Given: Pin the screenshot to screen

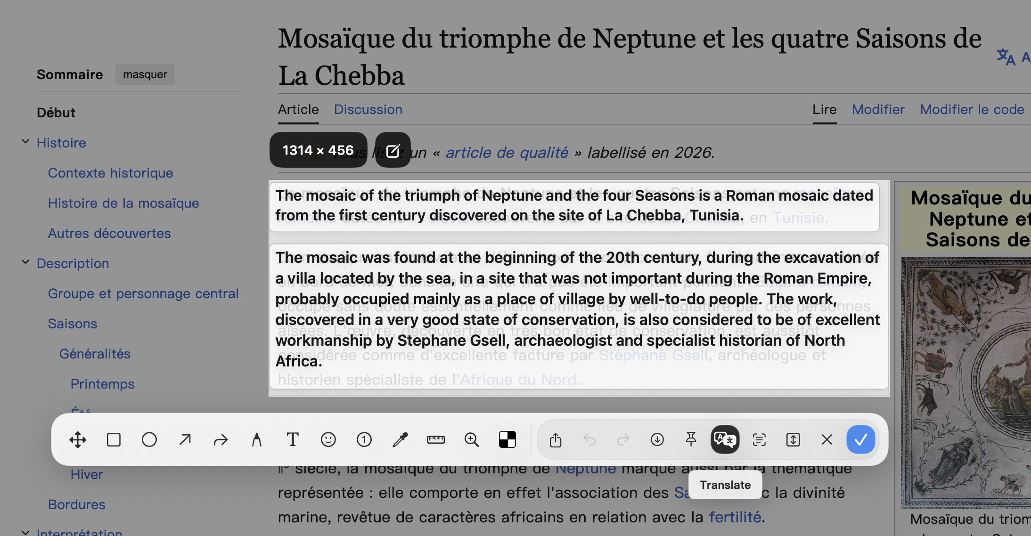Looking at the screenshot, I should [x=691, y=440].
